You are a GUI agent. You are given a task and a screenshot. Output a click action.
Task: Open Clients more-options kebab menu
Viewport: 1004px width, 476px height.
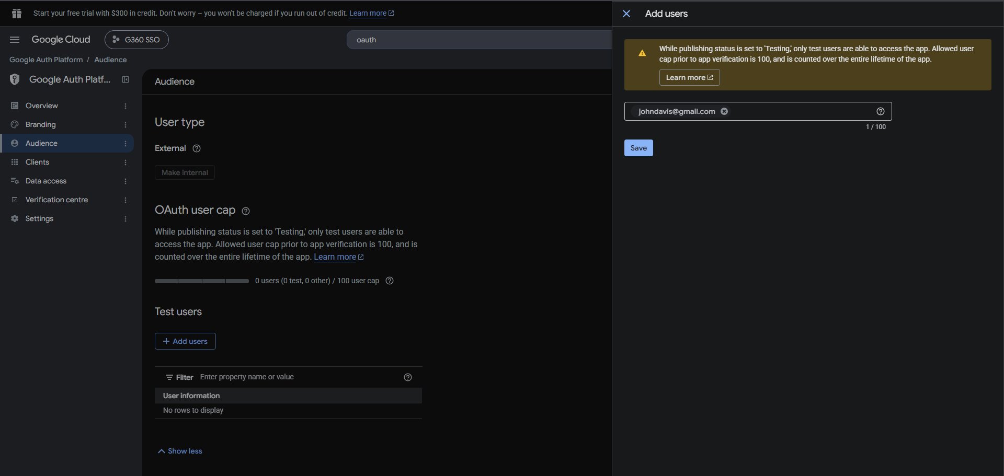pyautogui.click(x=125, y=162)
